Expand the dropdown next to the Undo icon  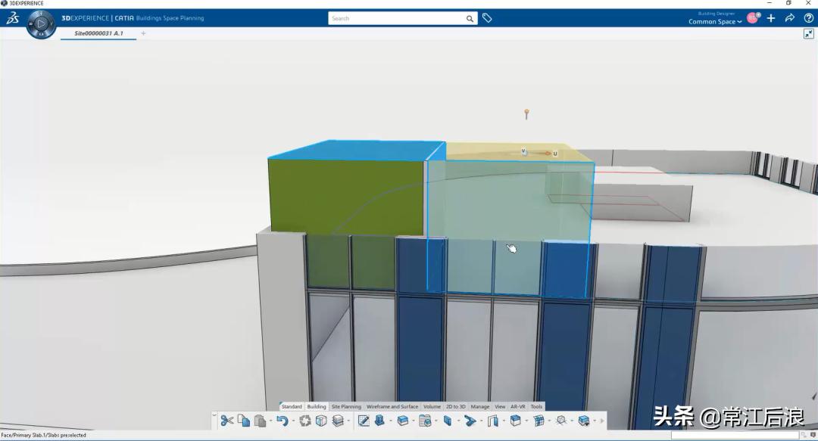pyautogui.click(x=292, y=421)
